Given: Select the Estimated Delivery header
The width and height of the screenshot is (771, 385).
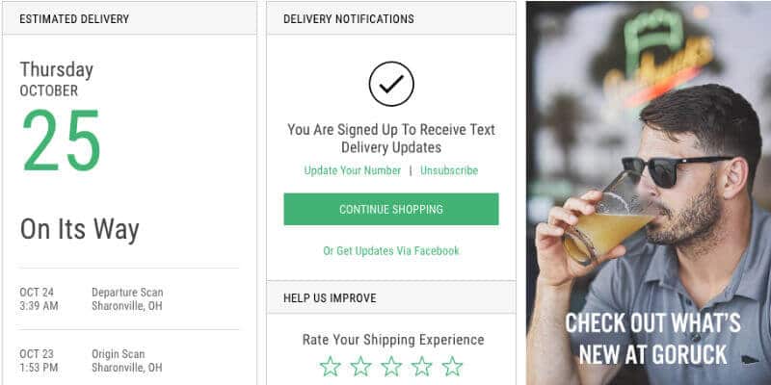Looking at the screenshot, I should coord(74,19).
